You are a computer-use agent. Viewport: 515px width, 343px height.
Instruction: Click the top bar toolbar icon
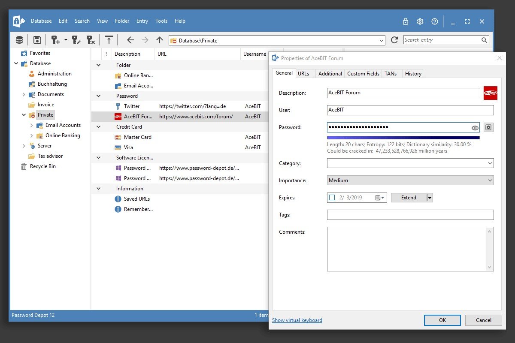pos(109,40)
